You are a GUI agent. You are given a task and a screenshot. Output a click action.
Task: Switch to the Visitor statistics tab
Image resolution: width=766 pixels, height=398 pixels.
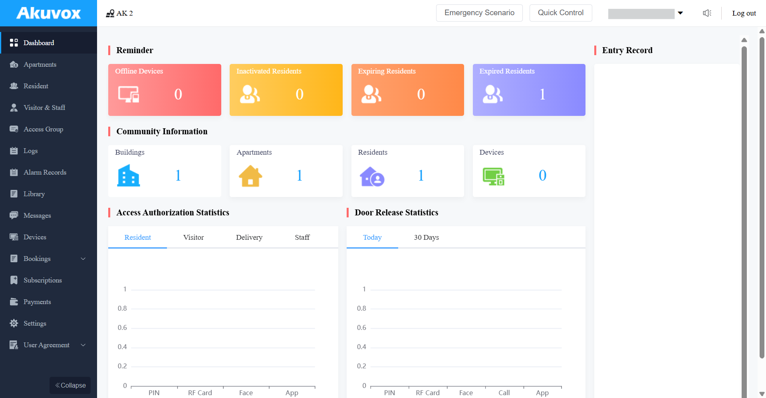[x=194, y=237]
